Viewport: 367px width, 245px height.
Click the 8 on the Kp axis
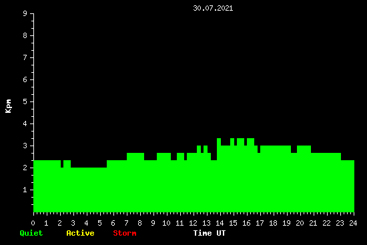(x=25, y=35)
